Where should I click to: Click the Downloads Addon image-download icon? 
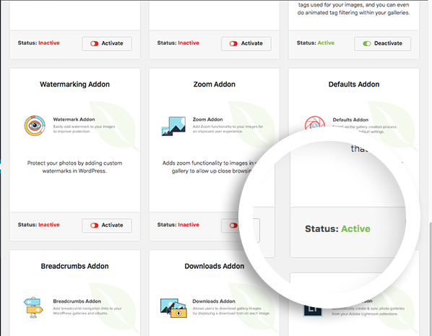(x=173, y=308)
